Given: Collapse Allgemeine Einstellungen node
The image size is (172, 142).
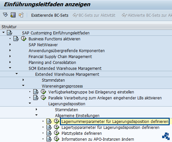Looking at the screenshot, I should point(37,115).
